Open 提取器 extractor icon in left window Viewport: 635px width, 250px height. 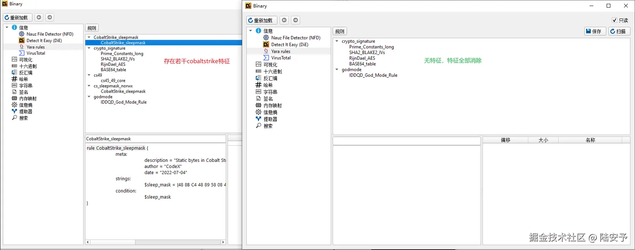14,111
